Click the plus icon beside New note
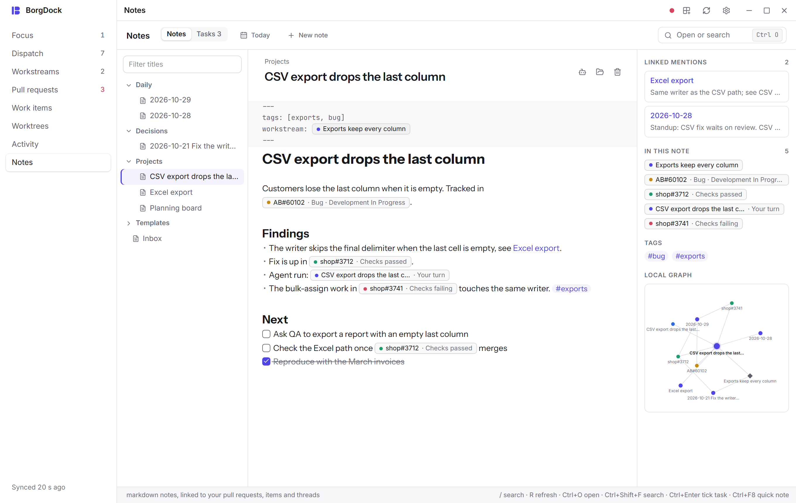 (291, 35)
